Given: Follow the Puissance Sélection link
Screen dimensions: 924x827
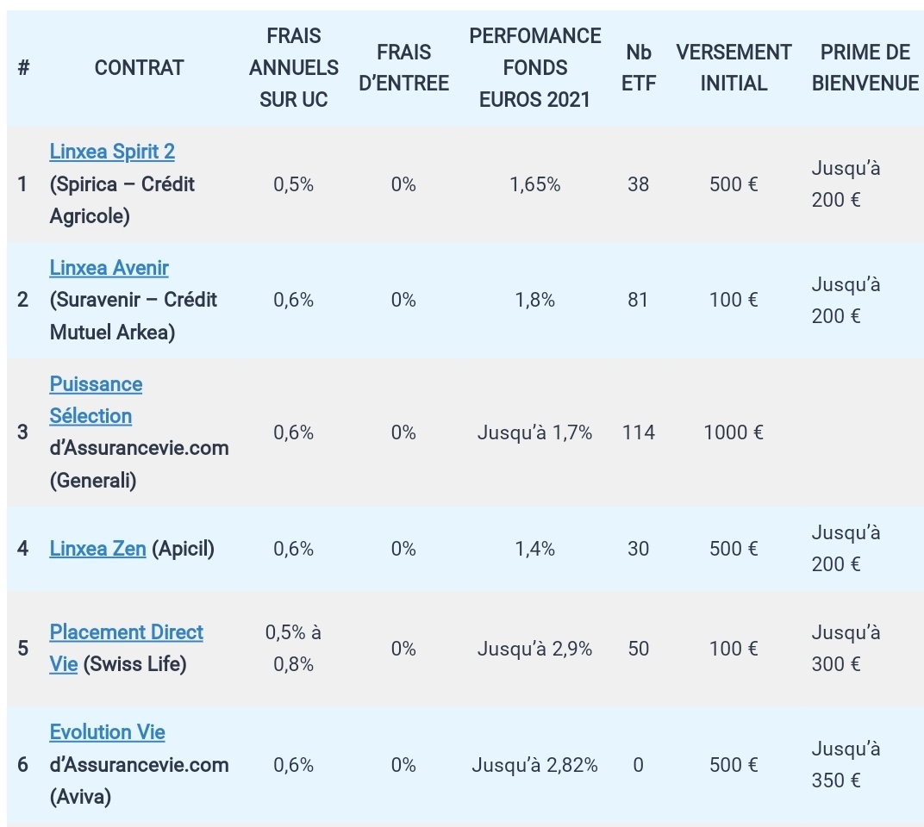Looking at the screenshot, I should 96,384.
